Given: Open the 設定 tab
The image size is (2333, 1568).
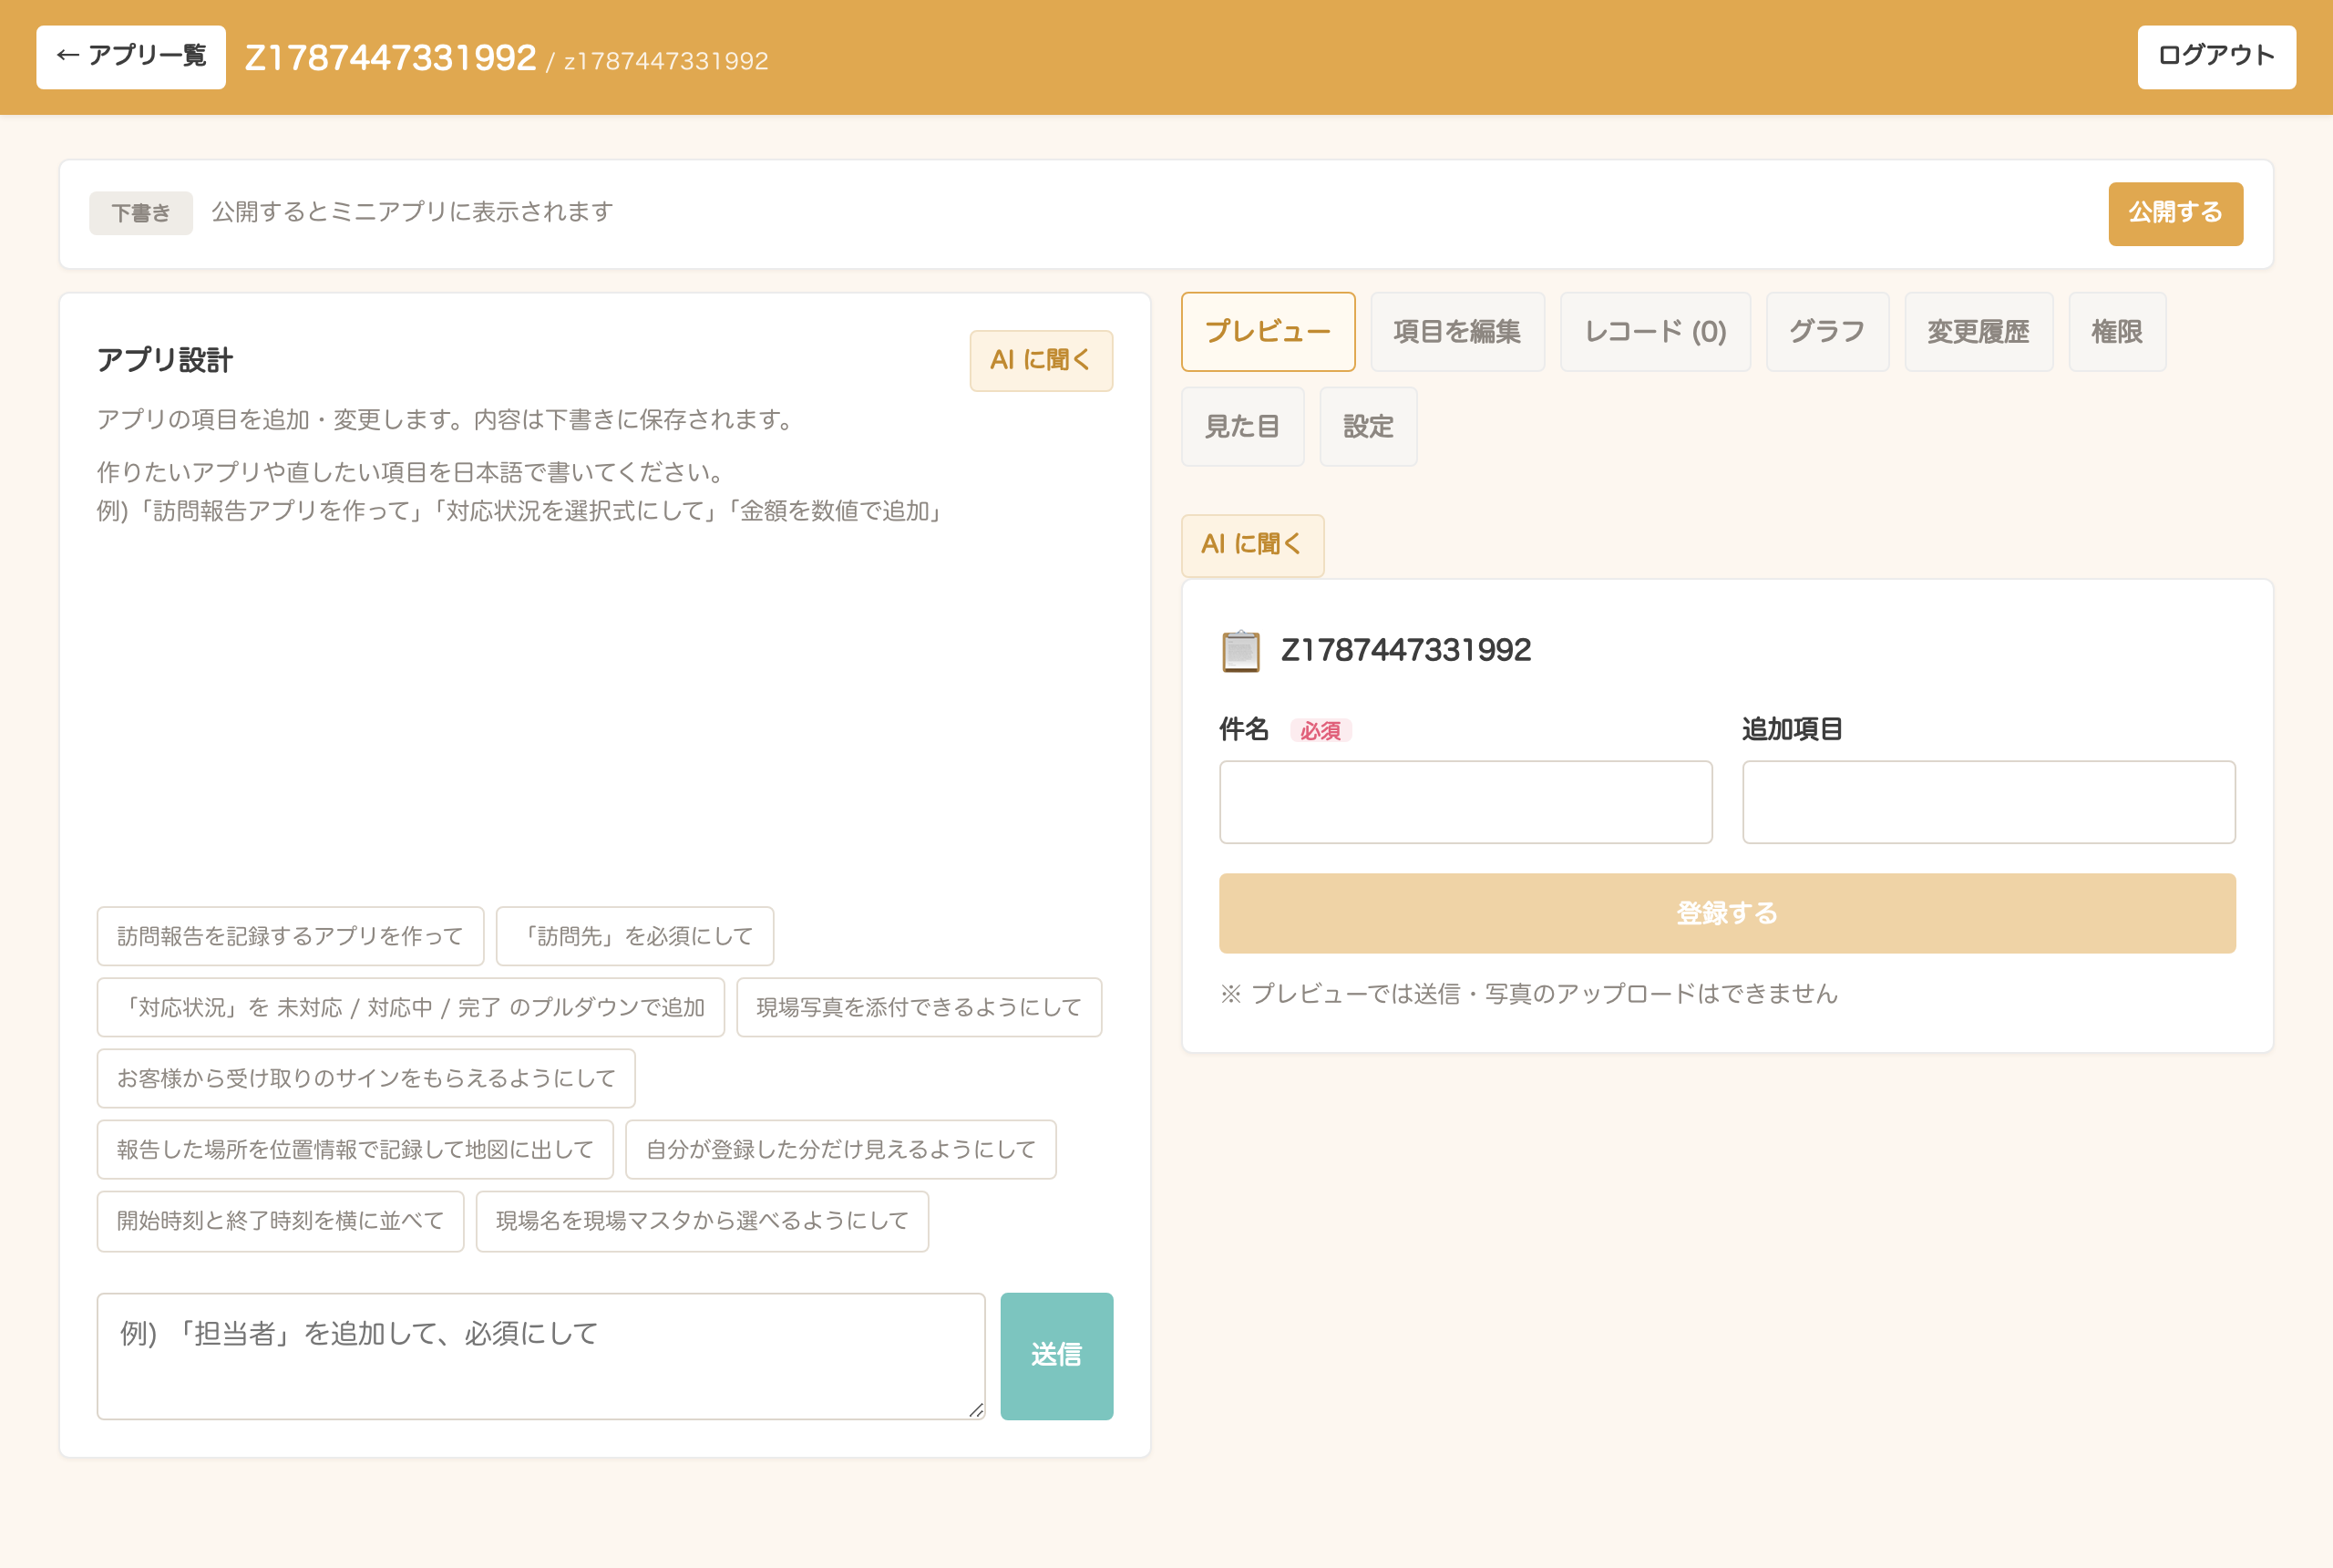Looking at the screenshot, I should tap(1367, 427).
